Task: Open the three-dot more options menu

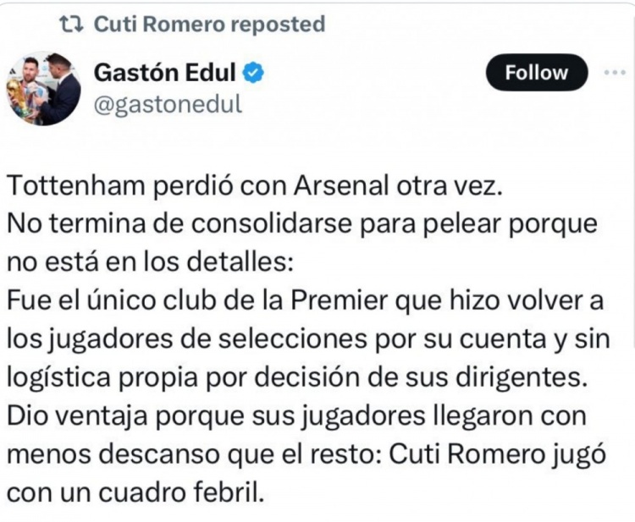Action: point(615,73)
